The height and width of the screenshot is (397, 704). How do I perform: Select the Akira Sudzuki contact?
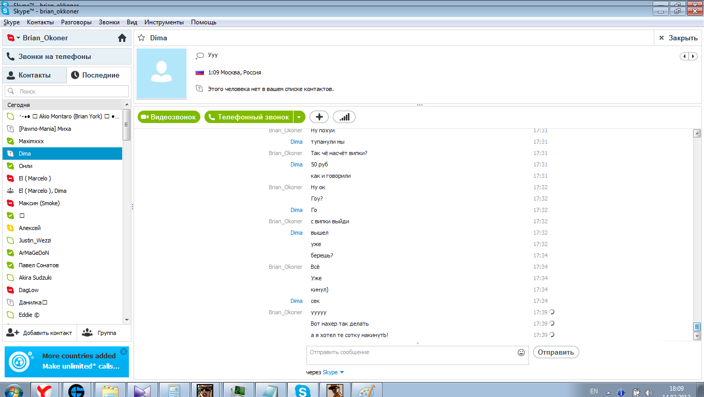62,278
